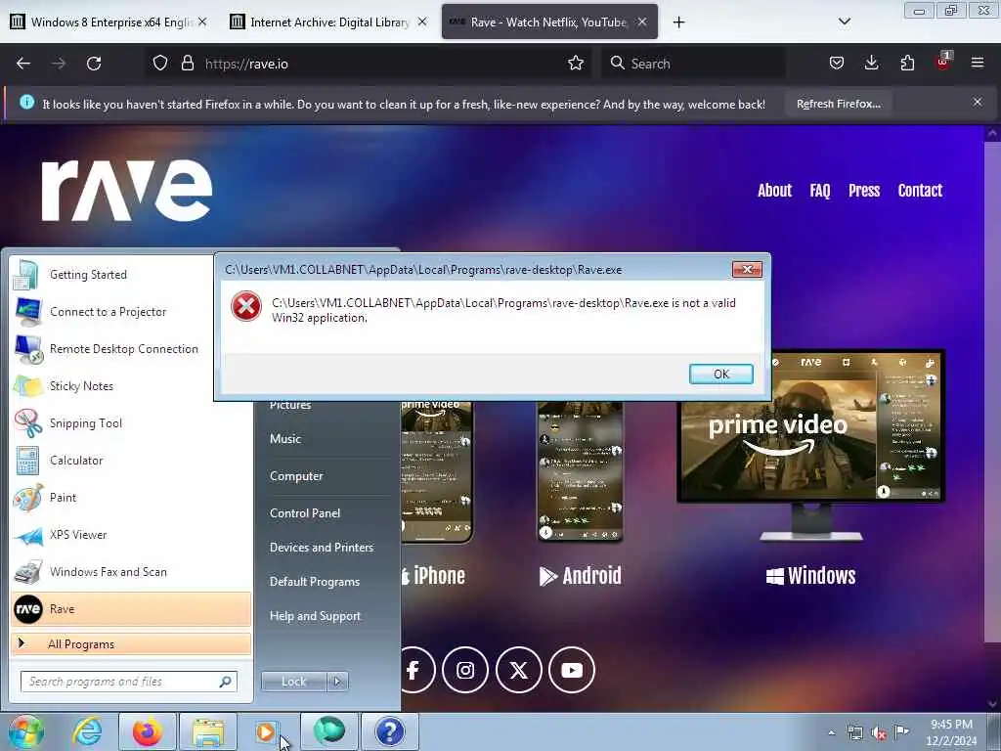Click the site security padlock icon
The image size is (1001, 751).
point(187,64)
